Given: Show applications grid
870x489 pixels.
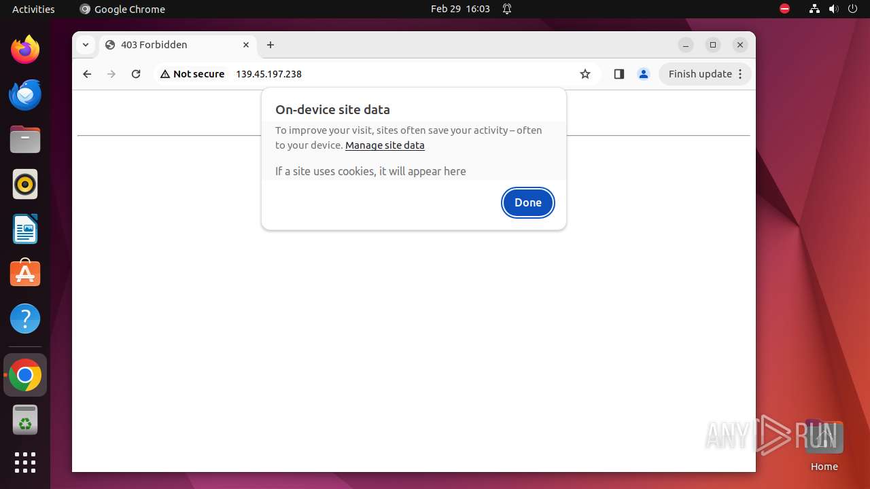Looking at the screenshot, I should click(x=25, y=463).
